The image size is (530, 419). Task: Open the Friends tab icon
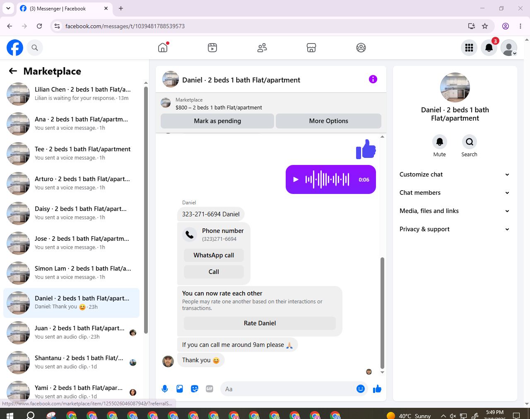click(262, 48)
